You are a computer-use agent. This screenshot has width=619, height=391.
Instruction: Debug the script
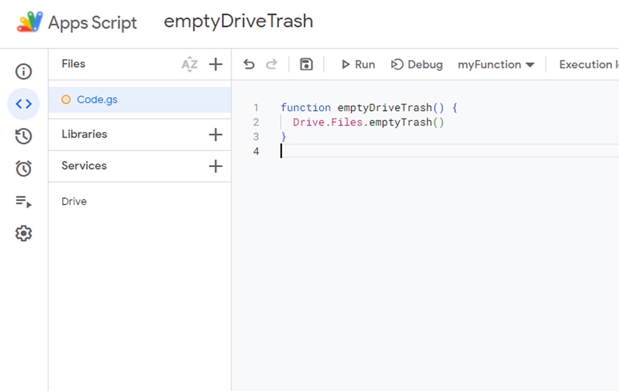[x=417, y=64]
